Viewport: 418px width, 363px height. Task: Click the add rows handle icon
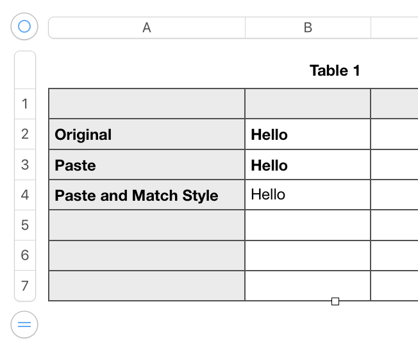tap(24, 325)
